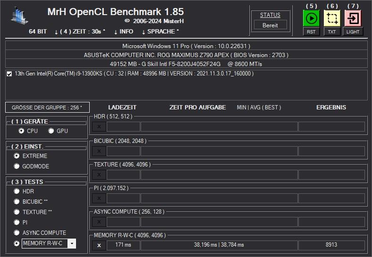
Task: Click the Bereit status field
Action: [270, 25]
